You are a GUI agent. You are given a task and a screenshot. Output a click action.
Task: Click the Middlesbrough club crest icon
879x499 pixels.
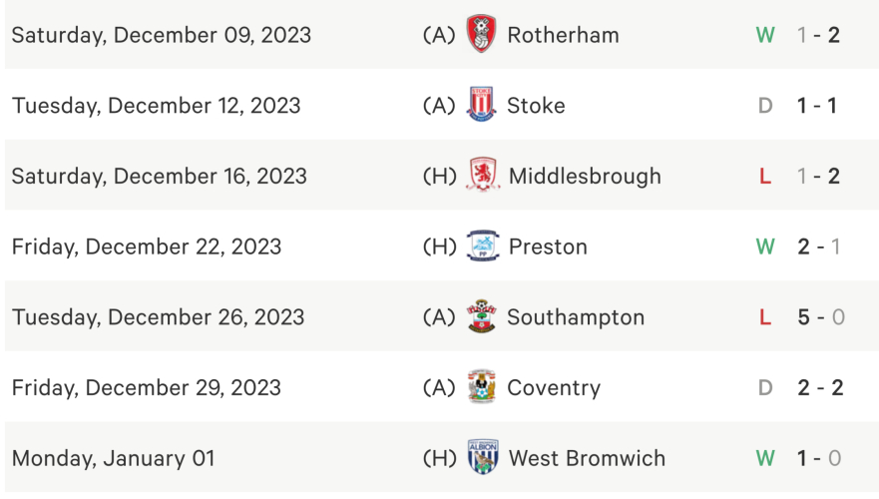click(483, 176)
